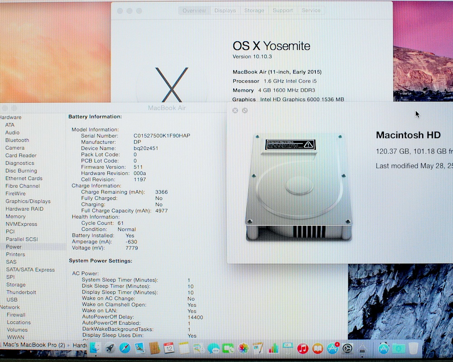Launch Launchpad rocket icon in Dock
Screen dimensions: 453x362
pyautogui.click(x=110, y=348)
